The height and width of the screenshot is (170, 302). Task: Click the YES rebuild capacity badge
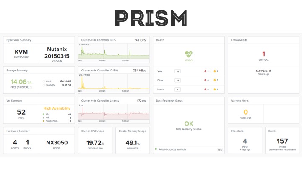(220, 150)
